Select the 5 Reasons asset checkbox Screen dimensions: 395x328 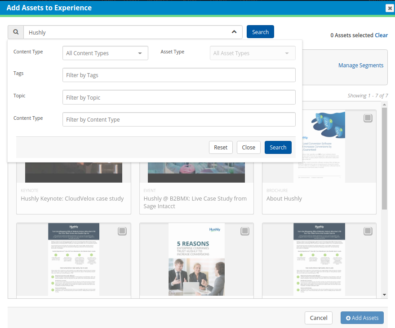point(245,231)
